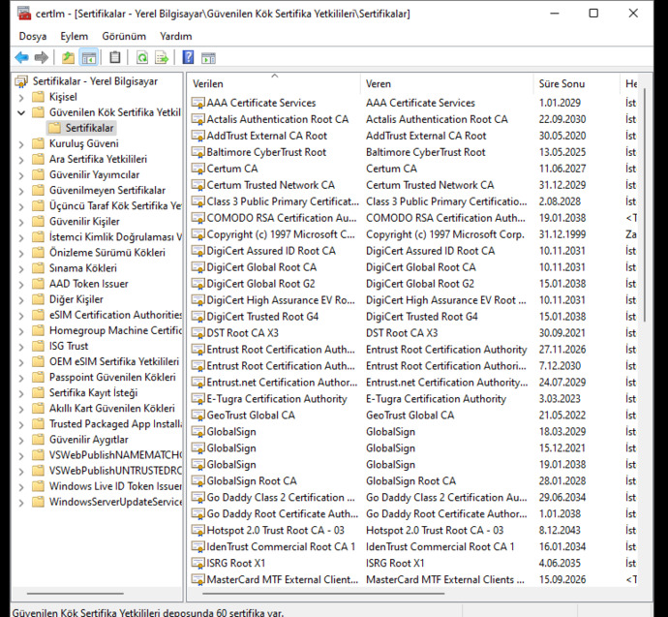Click the Sınama Kökleri folder icon
The height and width of the screenshot is (617, 668).
click(x=39, y=268)
